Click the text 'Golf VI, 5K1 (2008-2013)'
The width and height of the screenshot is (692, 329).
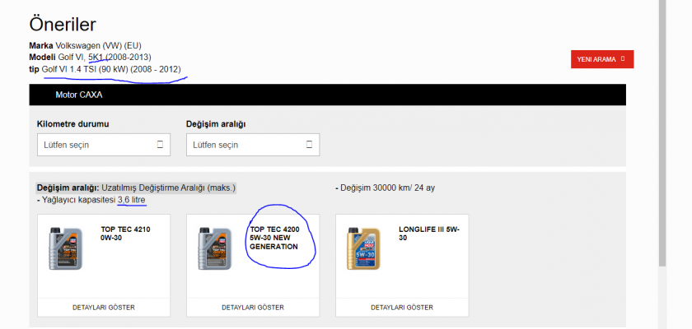coord(105,58)
